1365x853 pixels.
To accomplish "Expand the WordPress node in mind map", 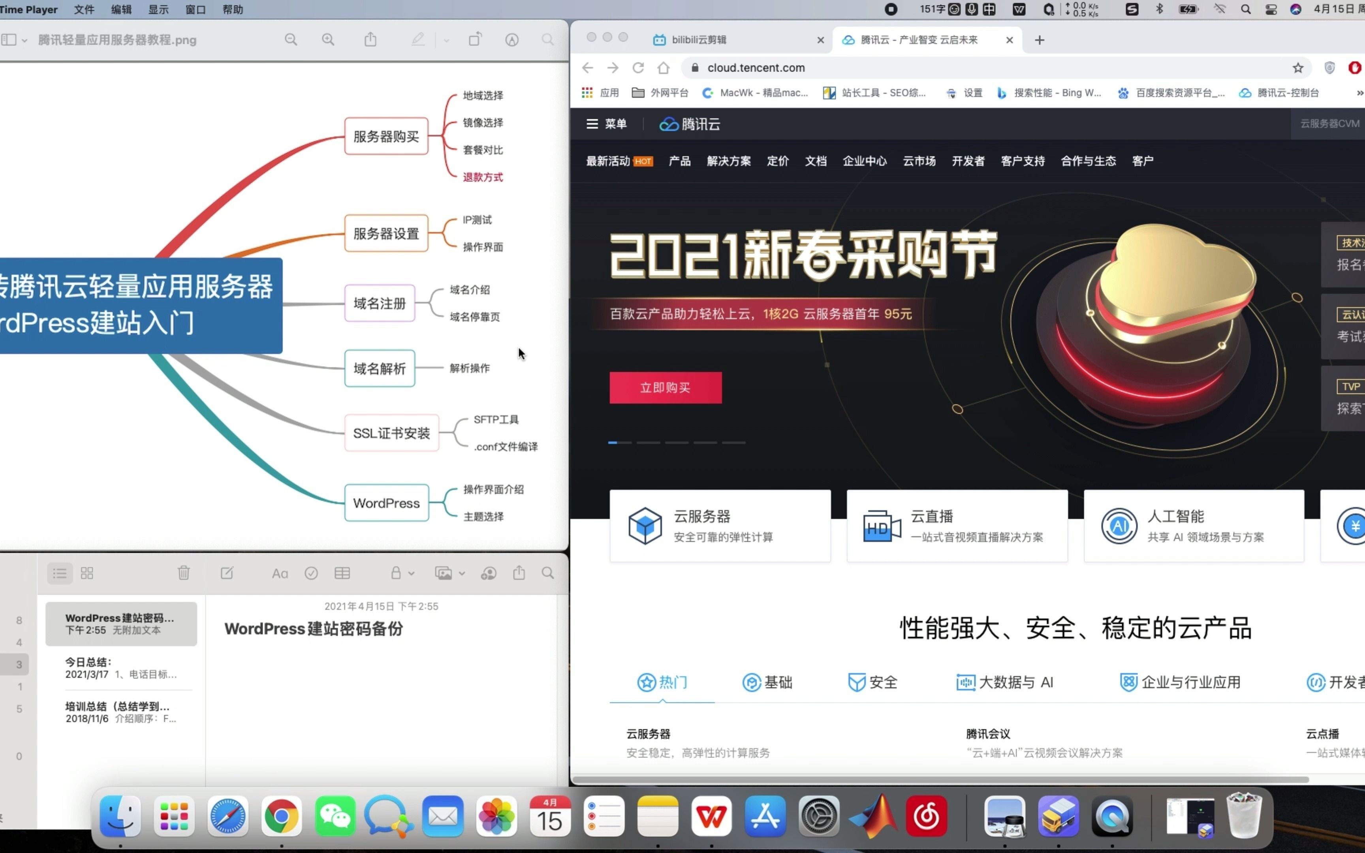I will [x=386, y=502].
